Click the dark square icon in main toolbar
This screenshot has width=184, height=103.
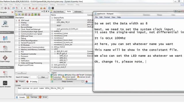point(53,8)
